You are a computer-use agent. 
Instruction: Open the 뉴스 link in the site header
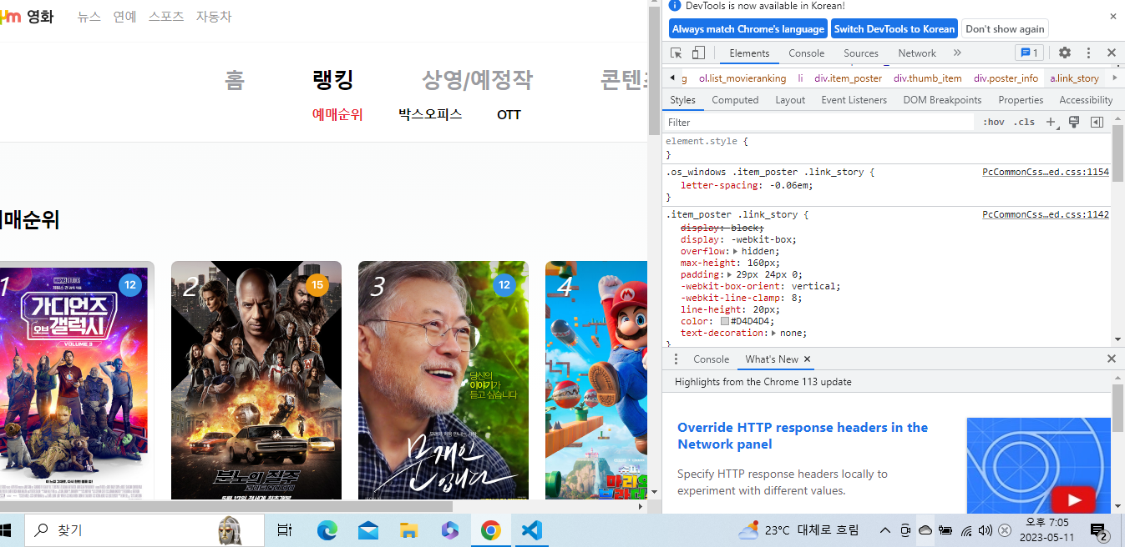tap(89, 16)
